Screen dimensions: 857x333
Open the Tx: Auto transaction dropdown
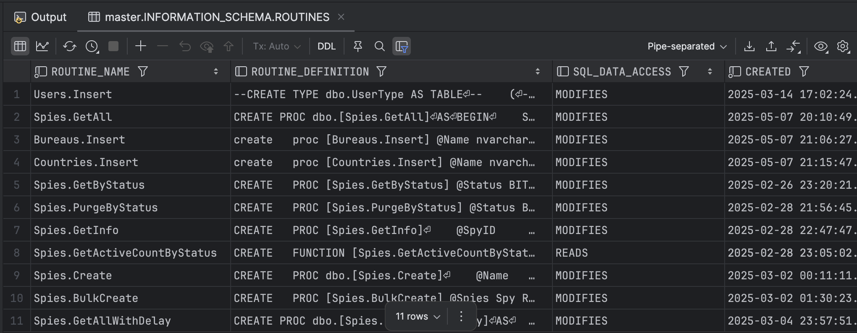tap(276, 46)
